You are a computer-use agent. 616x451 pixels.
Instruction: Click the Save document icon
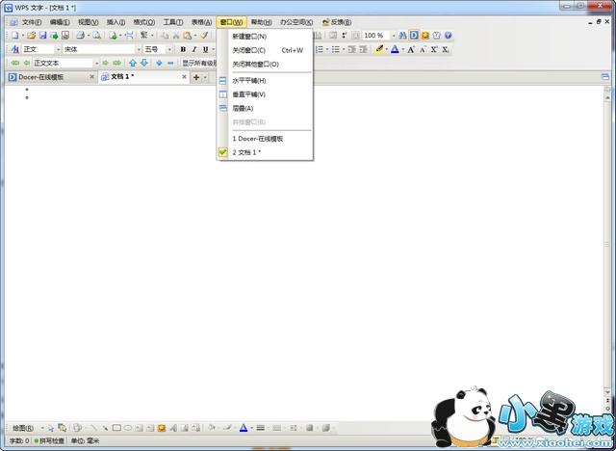click(42, 36)
